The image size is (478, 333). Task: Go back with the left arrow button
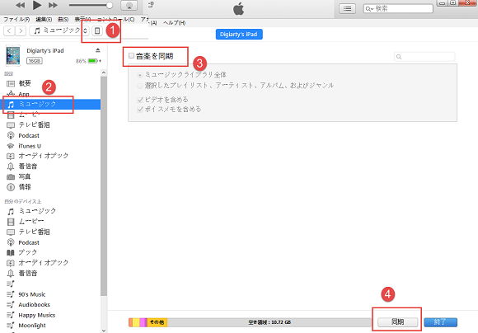[x=9, y=30]
